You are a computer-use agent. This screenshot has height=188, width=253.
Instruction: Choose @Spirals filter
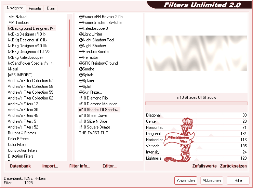tap(86, 75)
